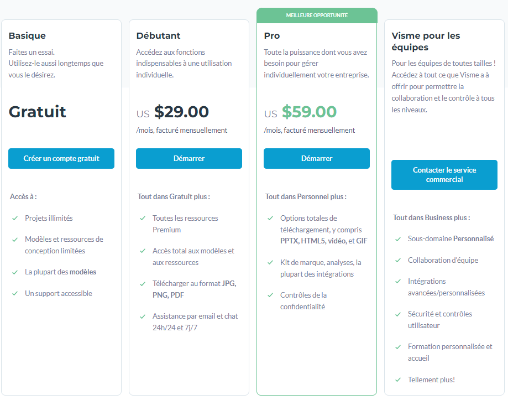Click the checkmark next to Un support accessible
The height and width of the screenshot is (400, 508).
(x=15, y=293)
